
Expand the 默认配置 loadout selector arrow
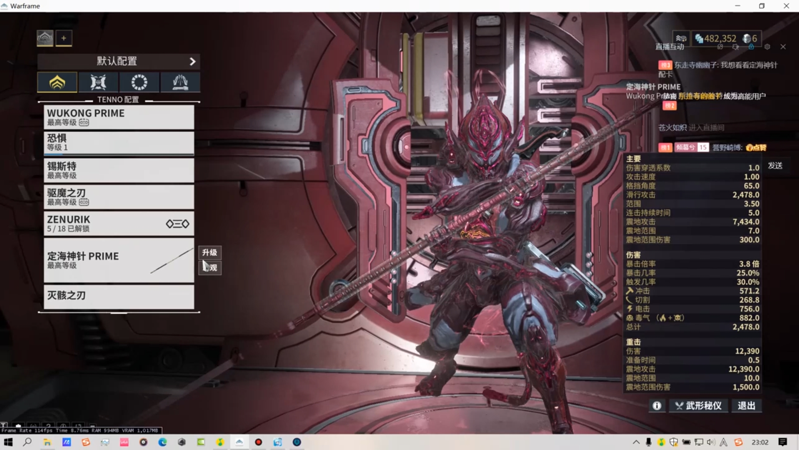[192, 61]
